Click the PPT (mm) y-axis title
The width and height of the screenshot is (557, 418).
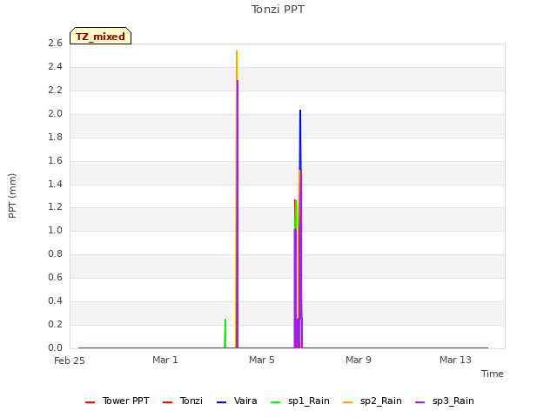(12, 196)
